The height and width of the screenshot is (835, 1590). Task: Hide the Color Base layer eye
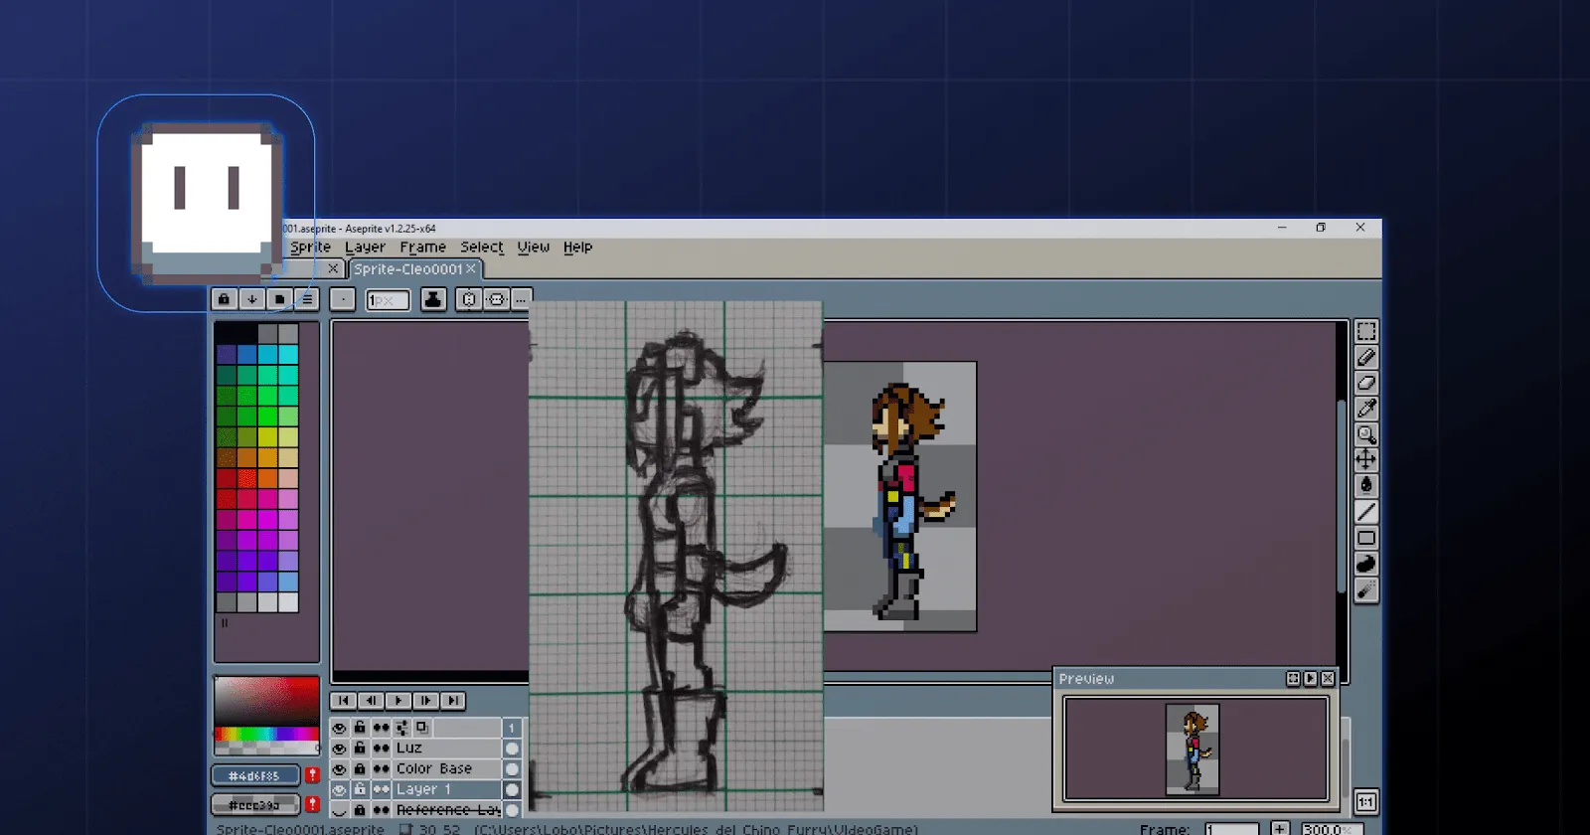(x=340, y=769)
